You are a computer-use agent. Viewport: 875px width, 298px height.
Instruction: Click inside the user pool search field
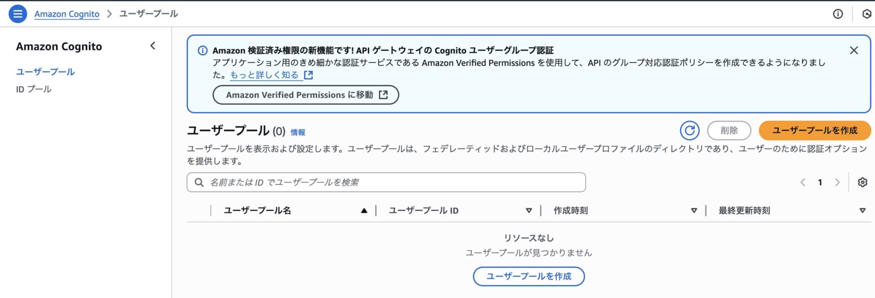point(385,182)
